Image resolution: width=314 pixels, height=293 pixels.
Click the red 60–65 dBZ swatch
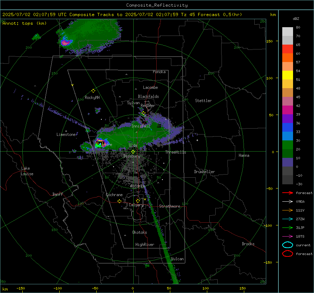(287, 49)
